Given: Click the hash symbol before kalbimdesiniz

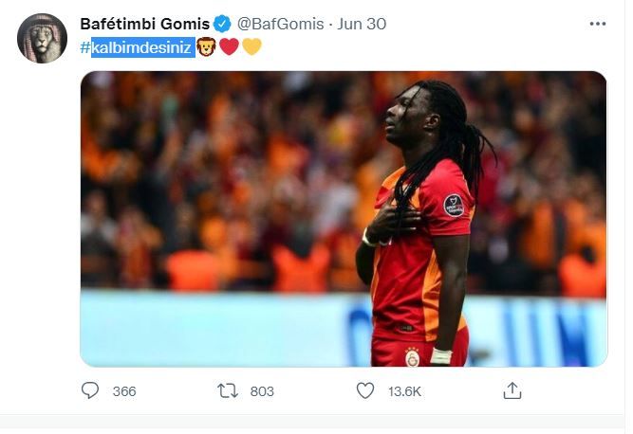Looking at the screenshot, I should pyautogui.click(x=85, y=47).
